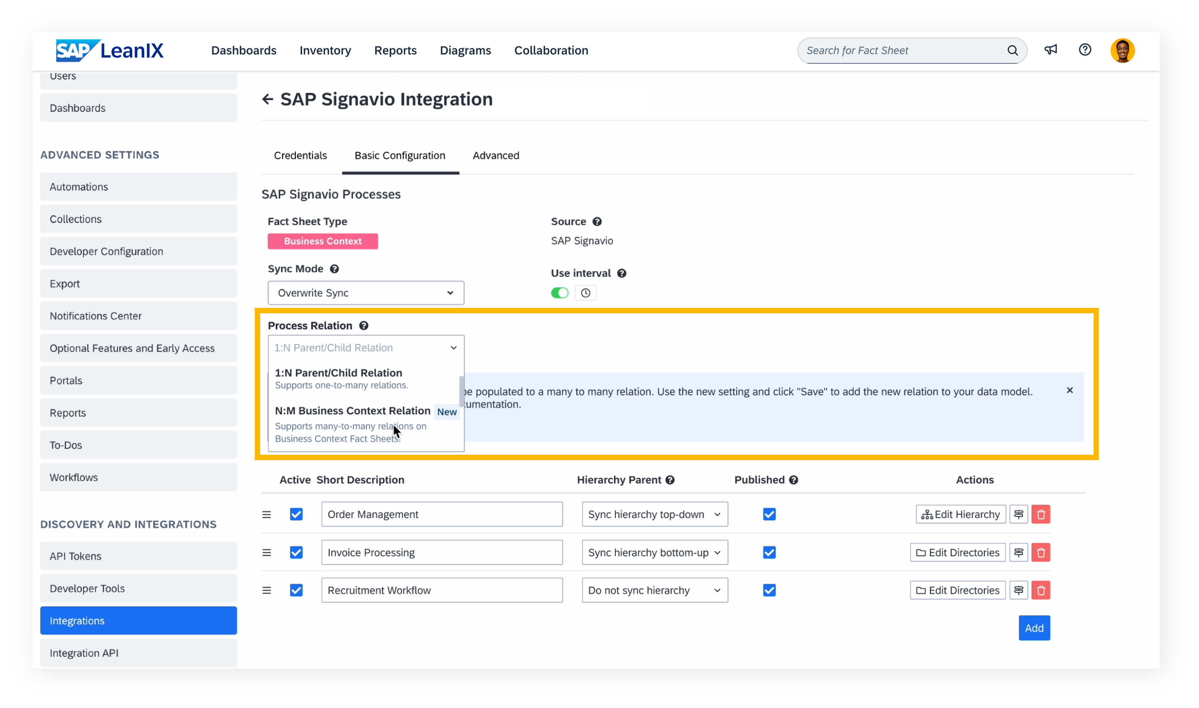Delete the Order Management row
1199x708 pixels.
point(1041,514)
